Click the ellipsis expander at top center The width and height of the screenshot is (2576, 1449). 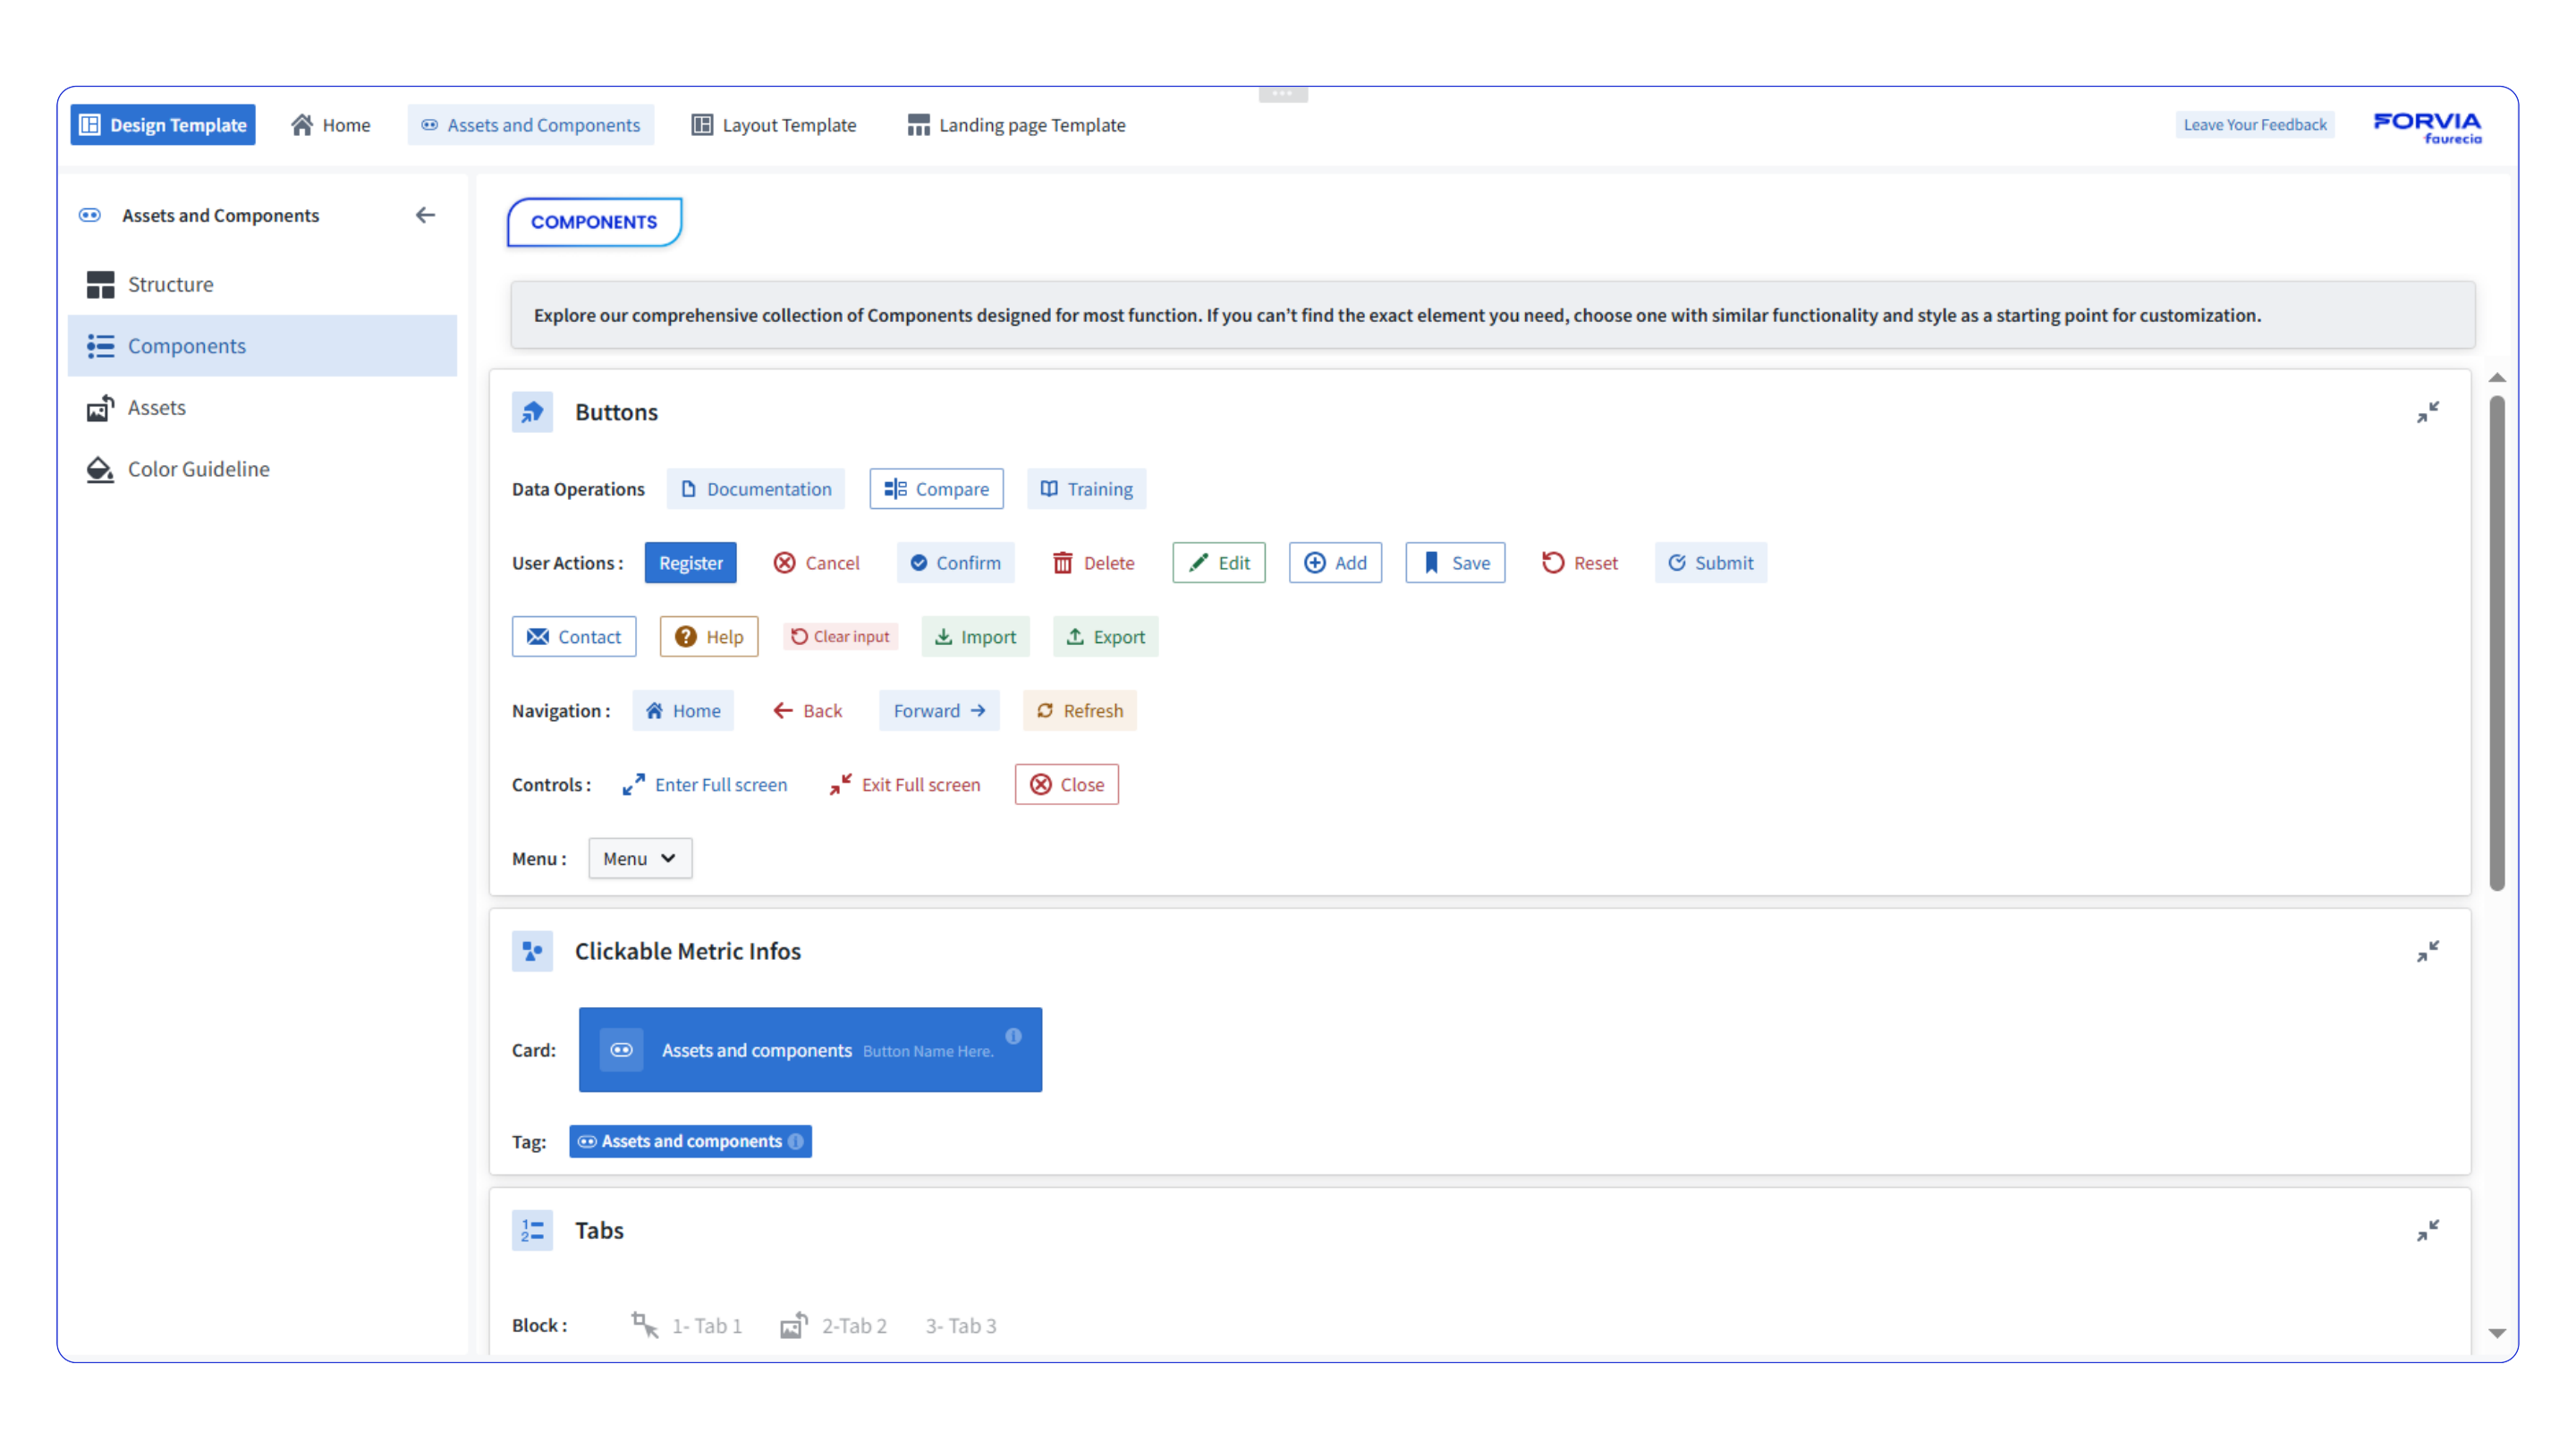tap(1283, 93)
